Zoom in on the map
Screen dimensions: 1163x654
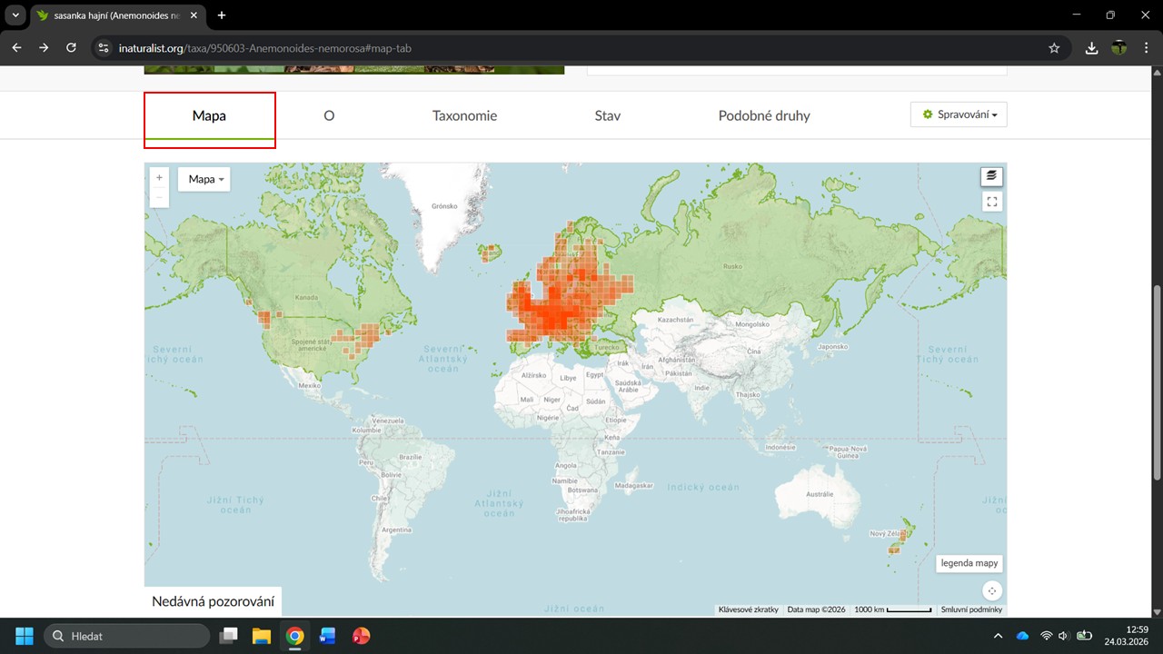[159, 178]
